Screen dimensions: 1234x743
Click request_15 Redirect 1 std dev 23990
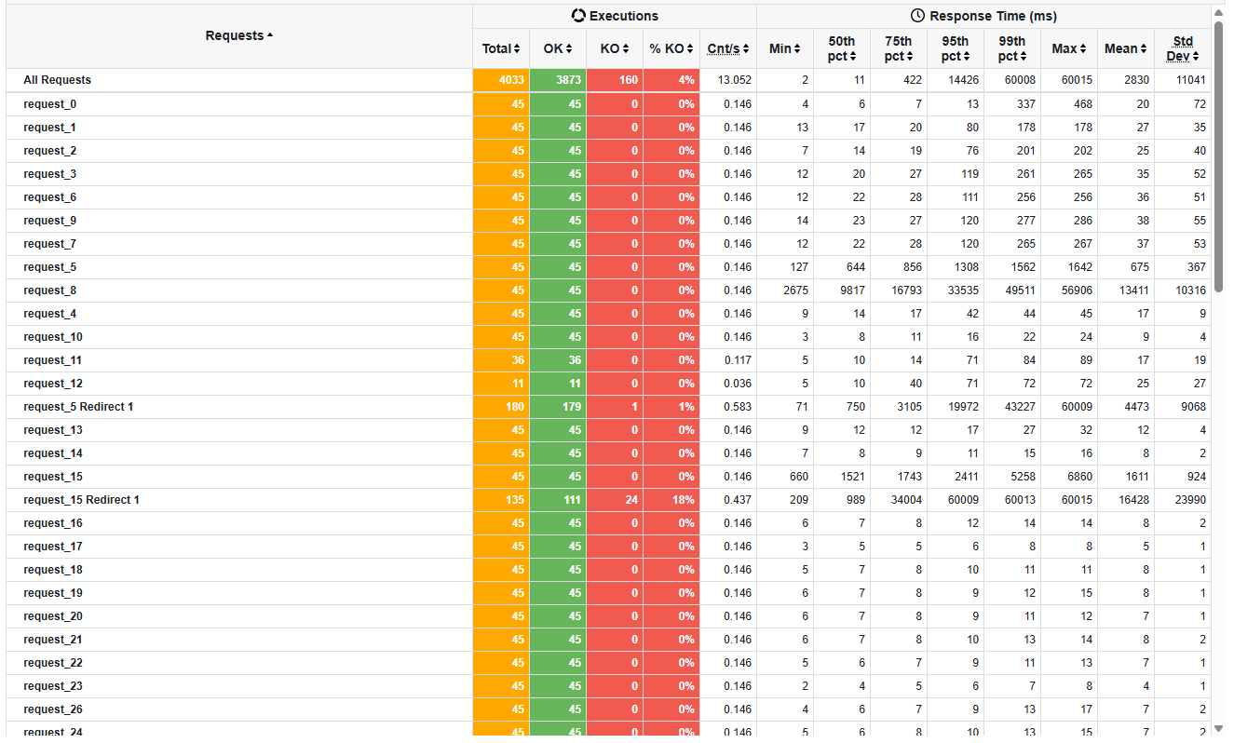(x=1190, y=500)
